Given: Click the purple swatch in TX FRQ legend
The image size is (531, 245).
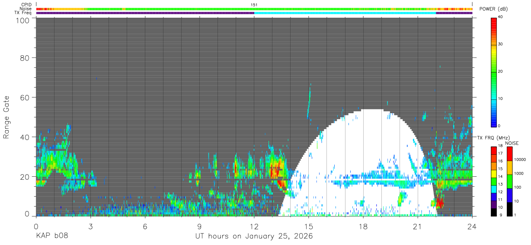Looking at the screenshot, I should click(x=493, y=204).
